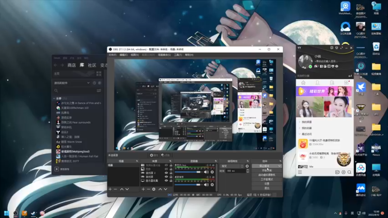
Task: Click YY bottom search magnifier icon
Action: [x=349, y=172]
